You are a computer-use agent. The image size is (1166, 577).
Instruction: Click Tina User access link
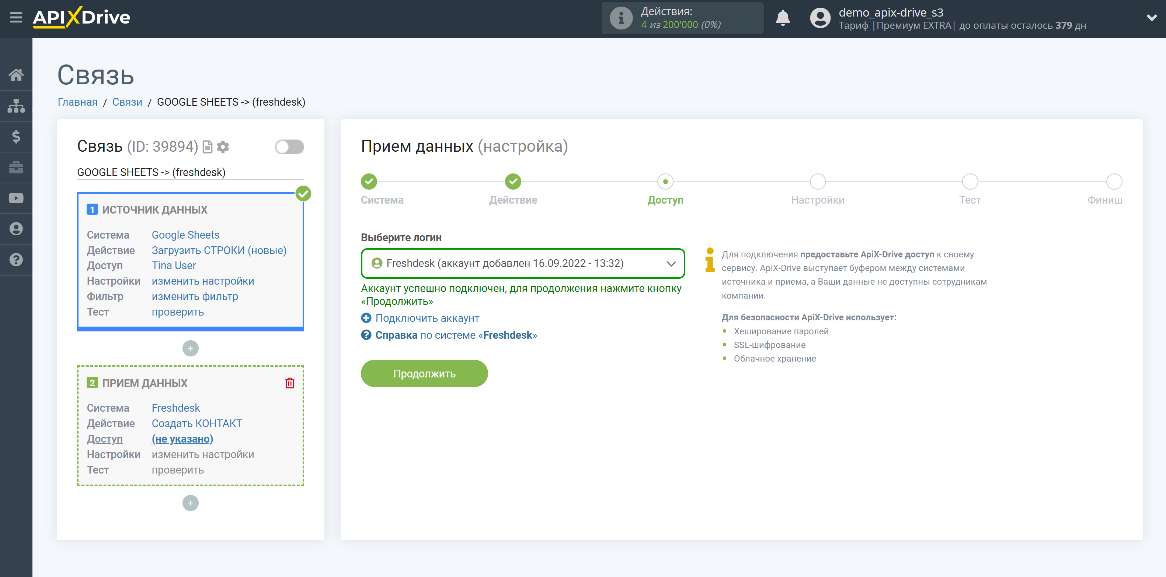[174, 266]
